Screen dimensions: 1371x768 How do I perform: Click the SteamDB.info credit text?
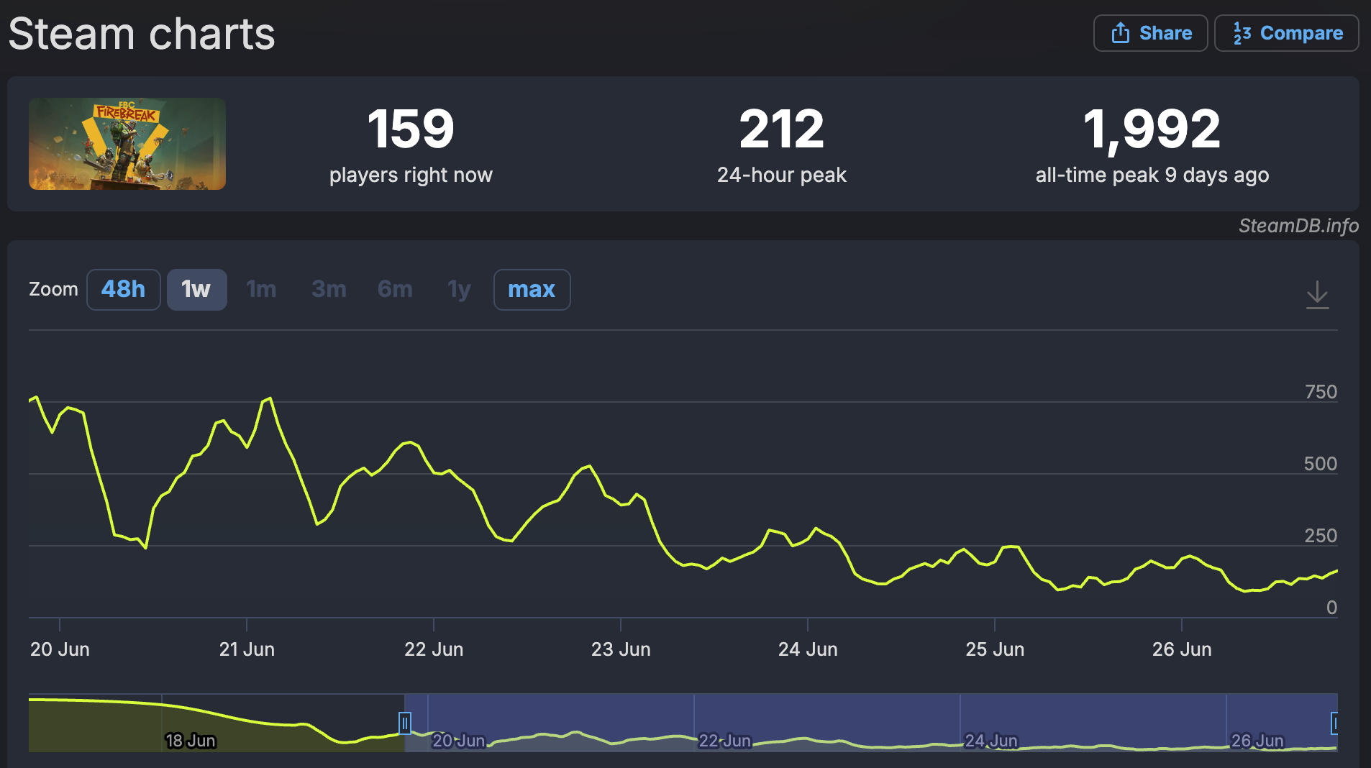coord(1298,226)
